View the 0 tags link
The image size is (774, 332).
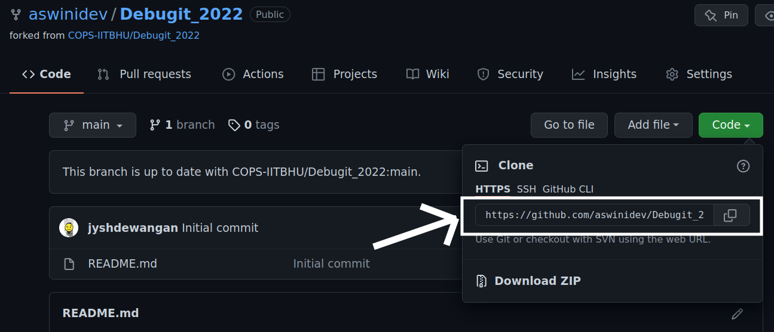254,125
